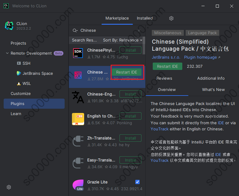The width and height of the screenshot is (239, 196).
Task: Open options gear at bottom left
Action: [x=9, y=187]
